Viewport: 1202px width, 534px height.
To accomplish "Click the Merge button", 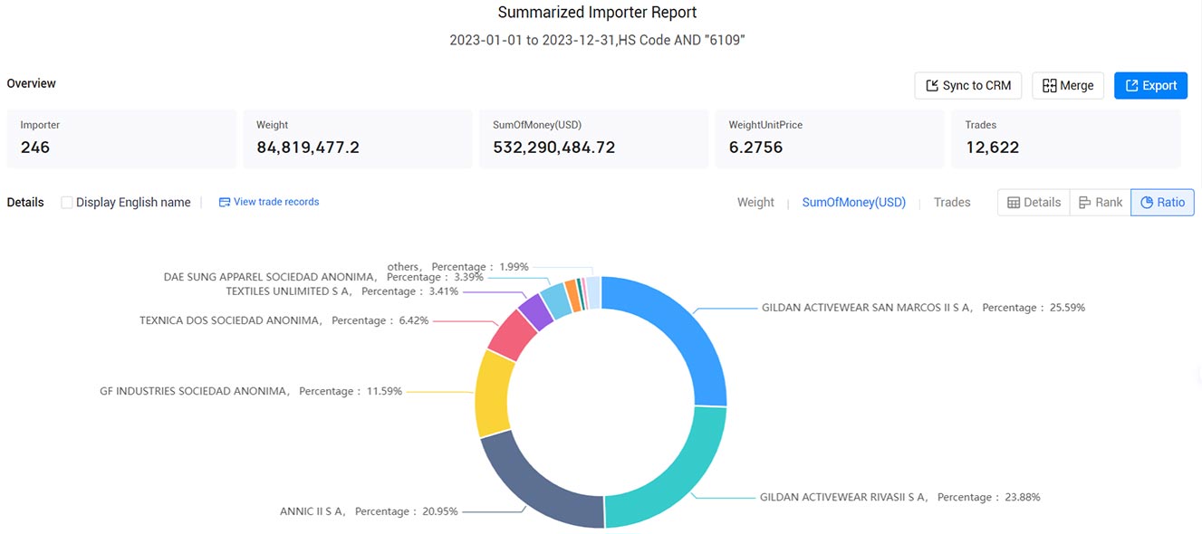I will coord(1068,85).
